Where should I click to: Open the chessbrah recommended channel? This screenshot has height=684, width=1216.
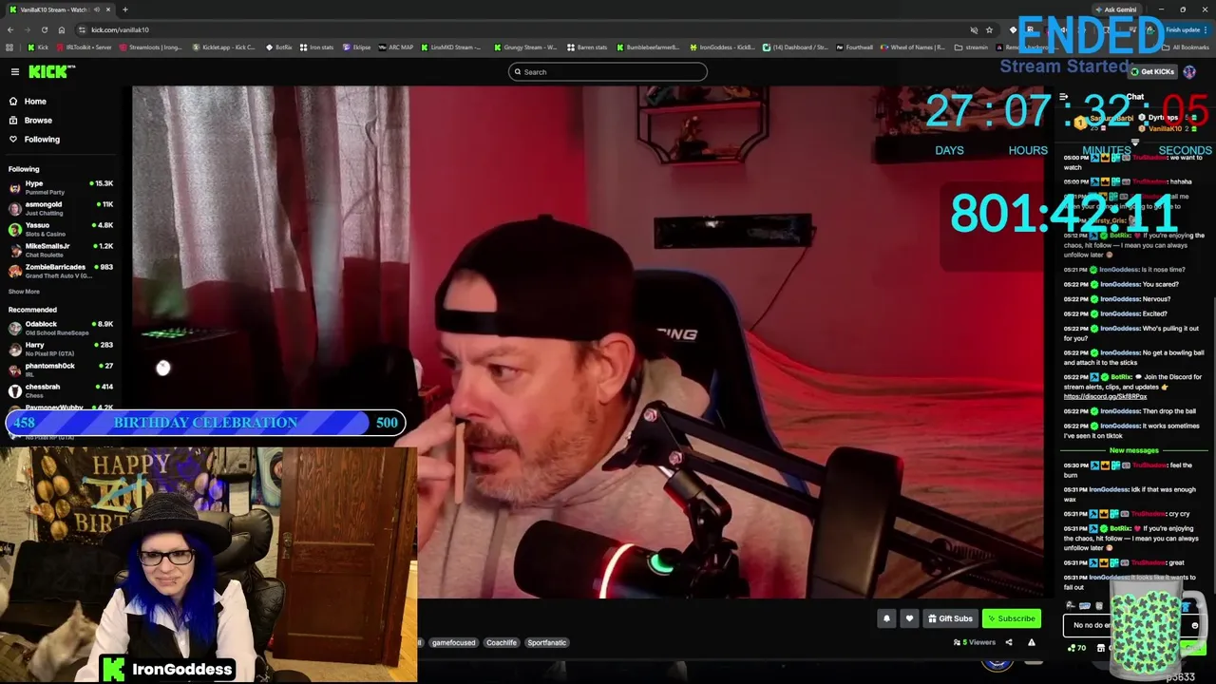click(61, 390)
